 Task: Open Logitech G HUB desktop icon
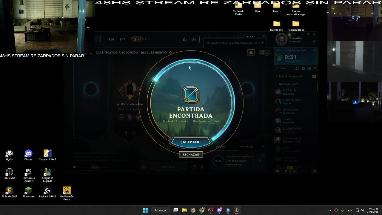click(47, 192)
